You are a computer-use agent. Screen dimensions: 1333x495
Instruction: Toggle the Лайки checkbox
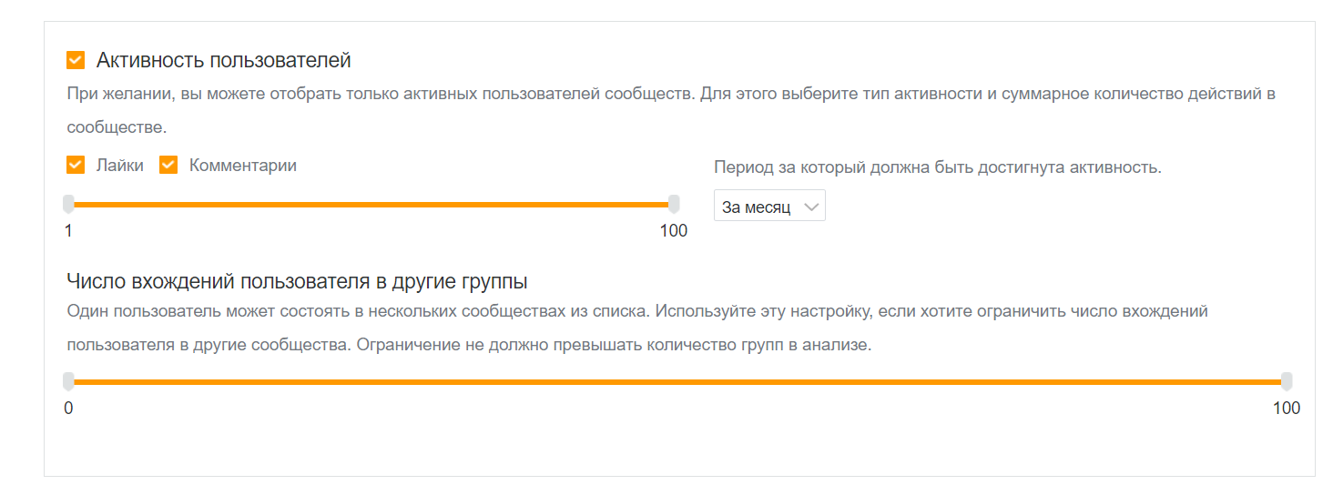click(76, 166)
